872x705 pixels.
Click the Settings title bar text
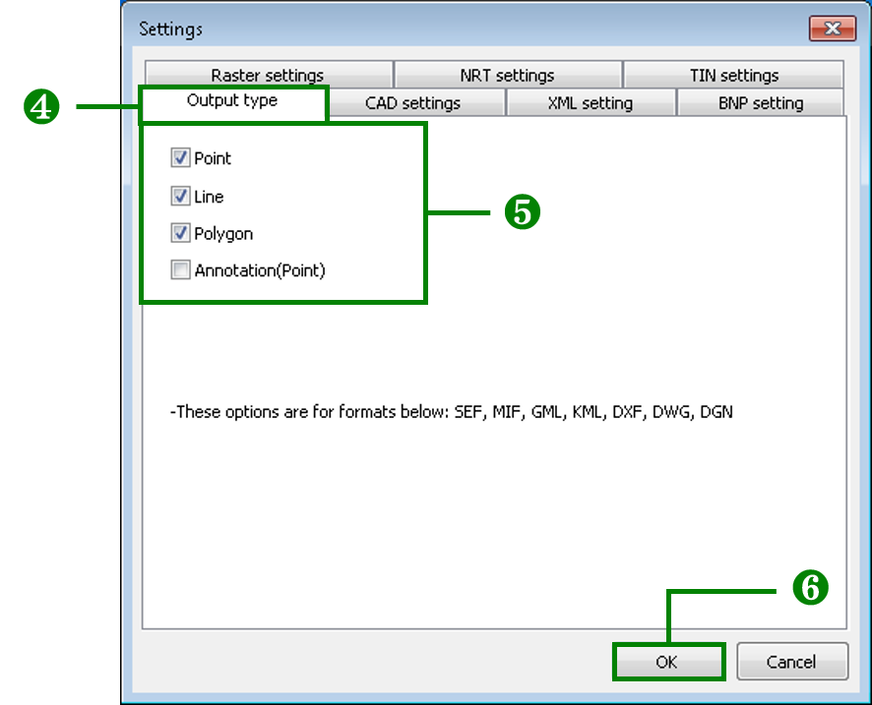[170, 29]
